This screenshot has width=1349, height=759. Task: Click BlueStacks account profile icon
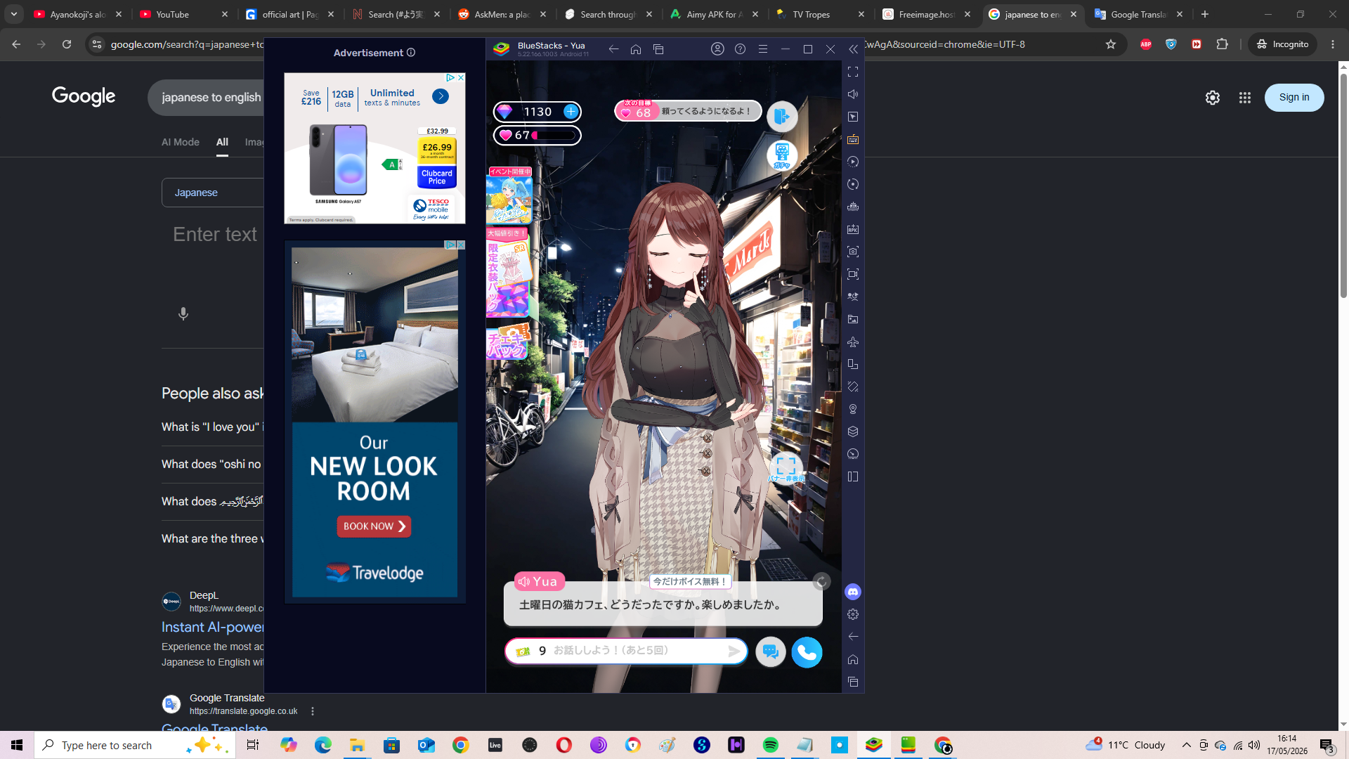(717, 49)
